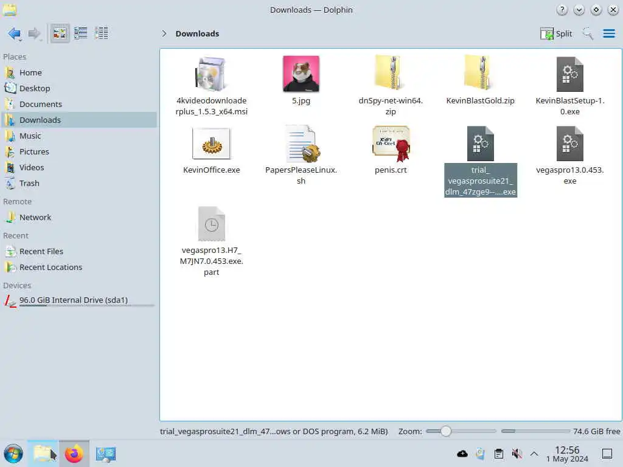
Task: Click the zoom slider handle
Action: (x=445, y=431)
